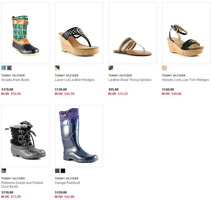The width and height of the screenshot is (211, 200).
Task: View the Leather Braid Thong Sandals photo
Action: 133,33
